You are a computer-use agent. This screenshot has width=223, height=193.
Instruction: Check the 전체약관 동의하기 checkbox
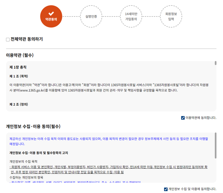pyautogui.click(x=8, y=39)
